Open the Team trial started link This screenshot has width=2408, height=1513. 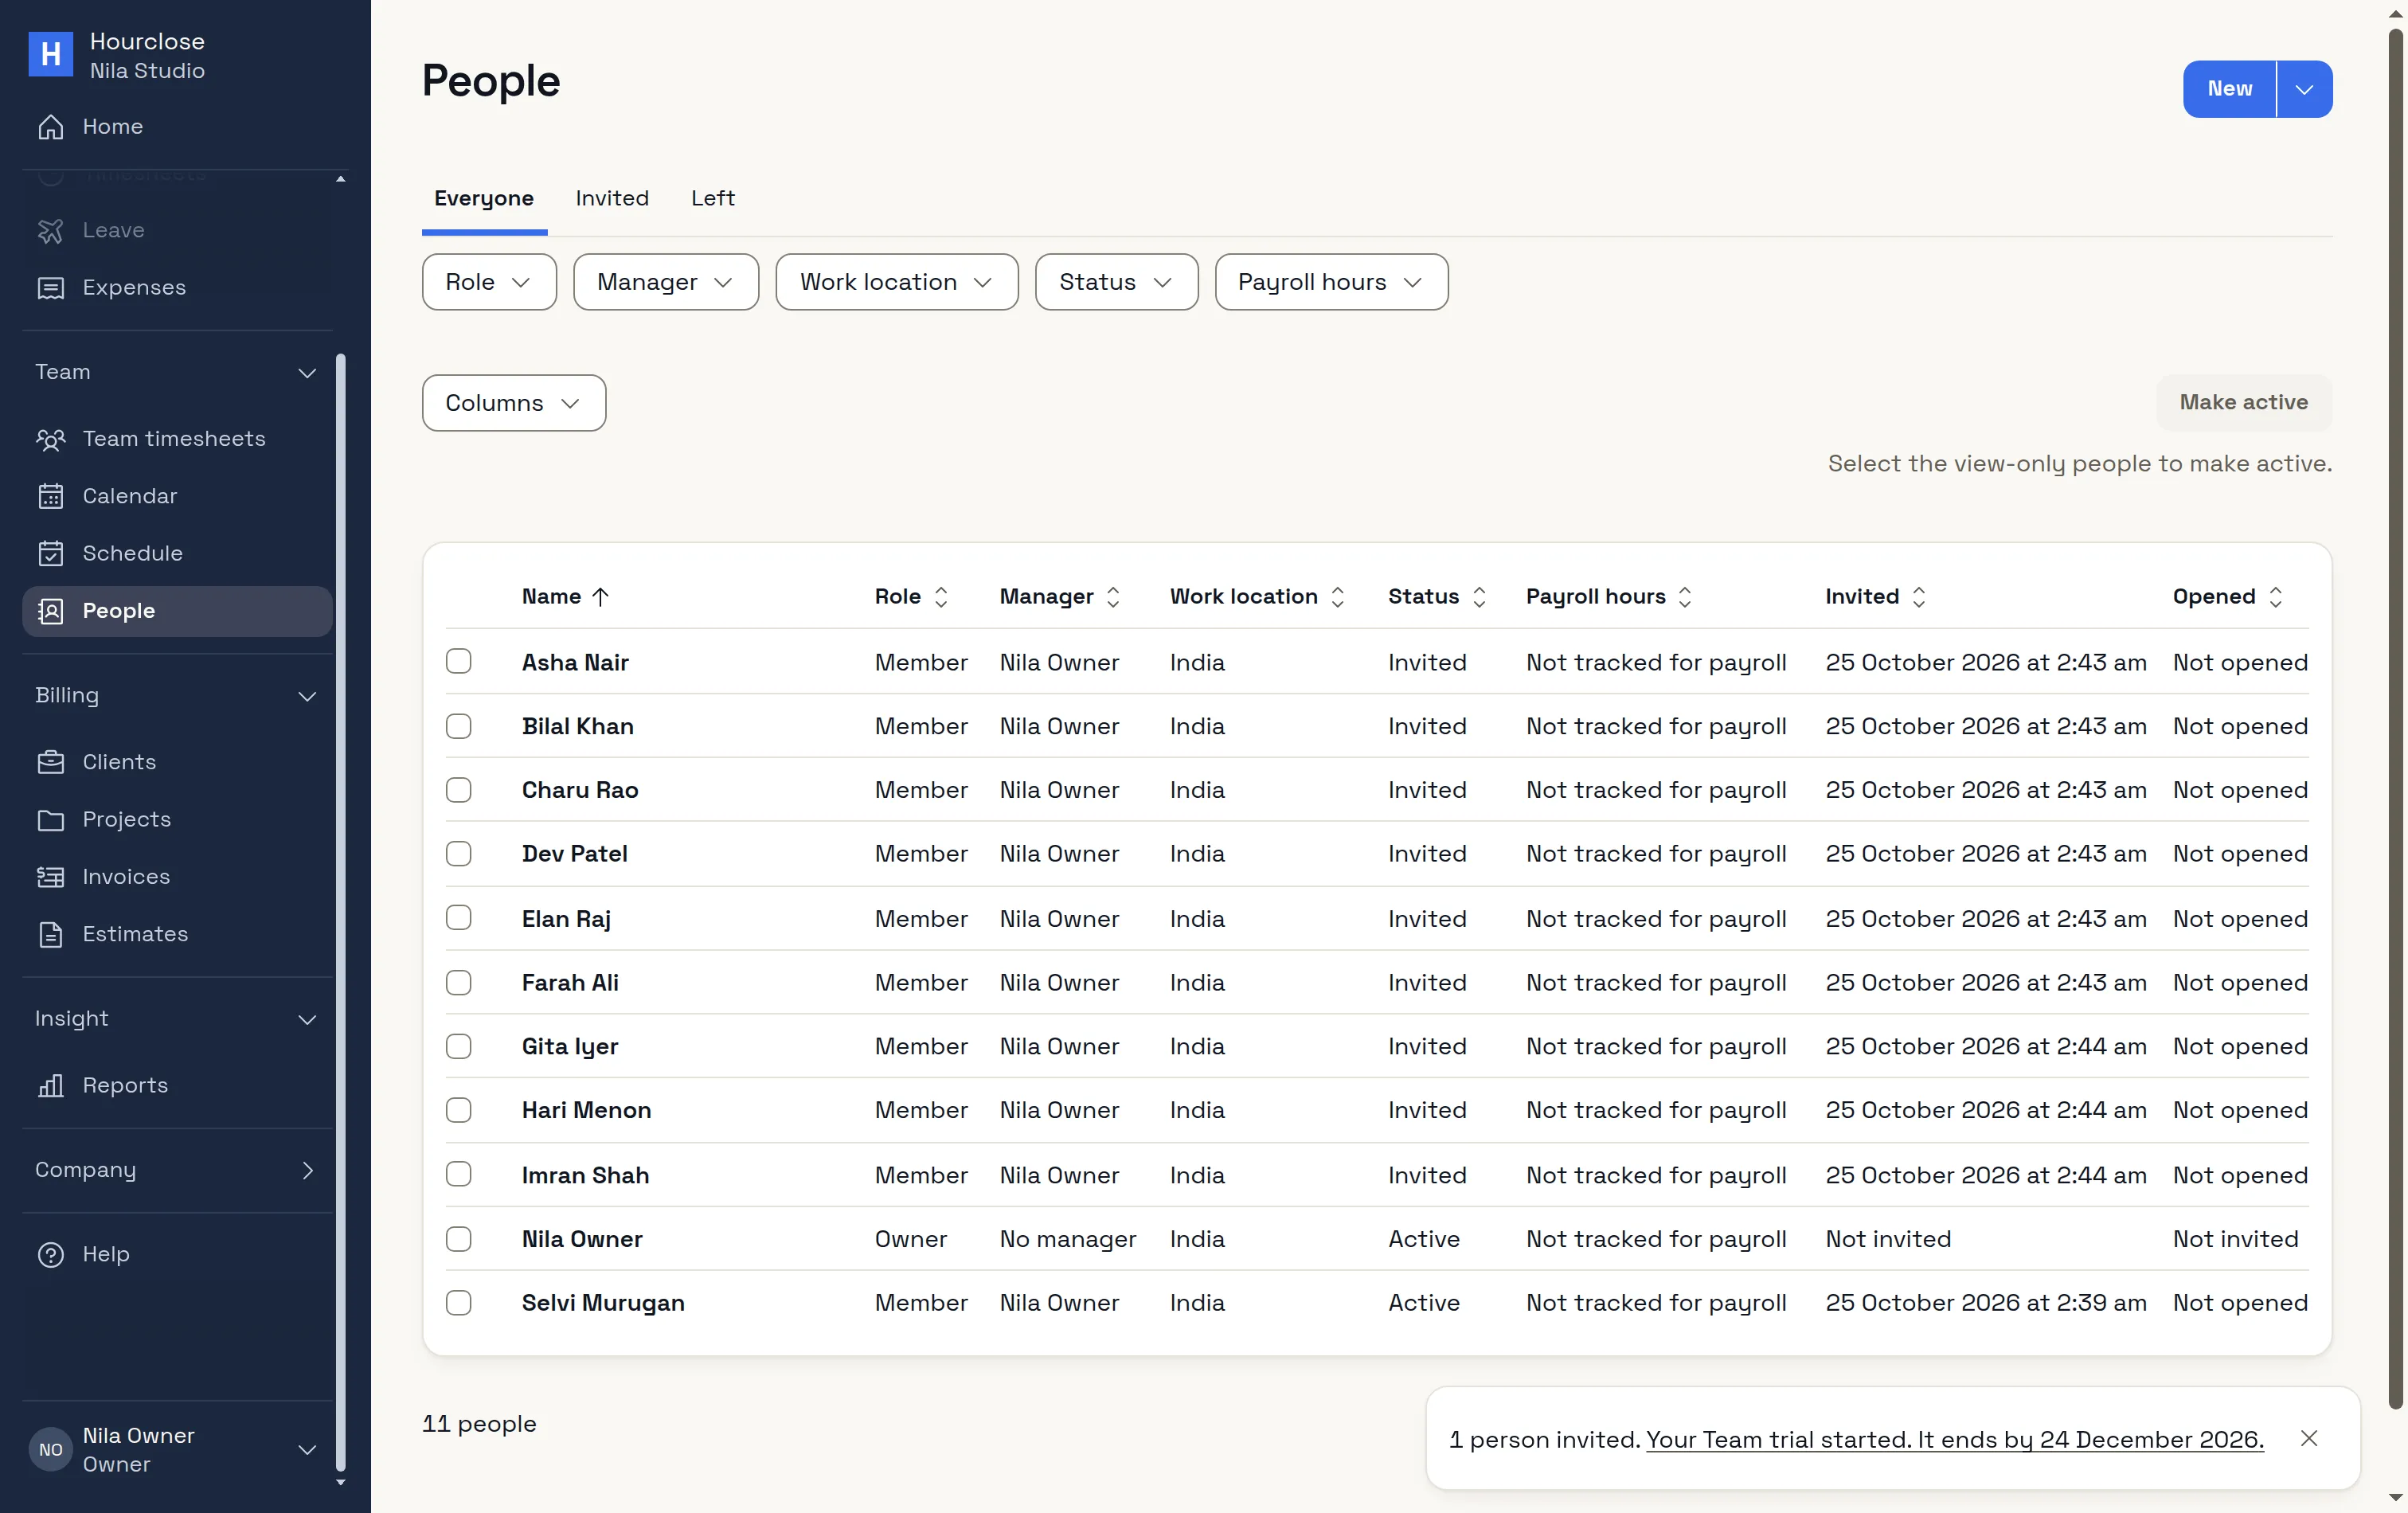point(1955,1439)
